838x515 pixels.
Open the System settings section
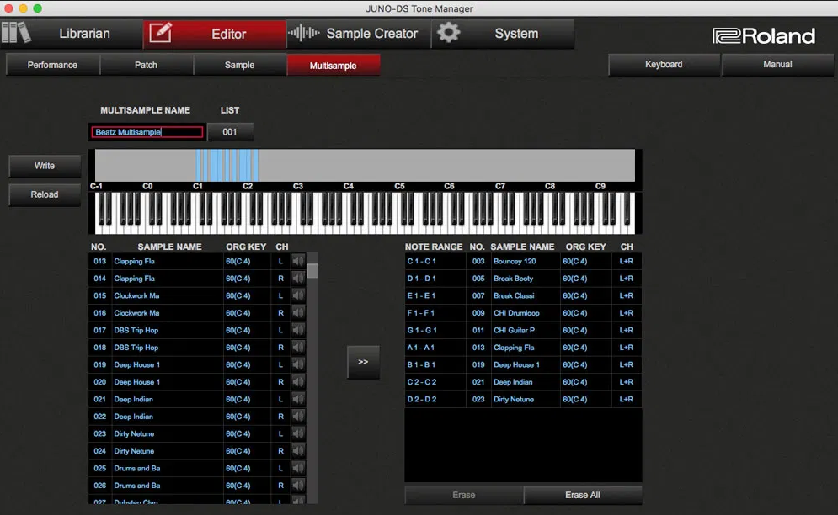click(503, 34)
